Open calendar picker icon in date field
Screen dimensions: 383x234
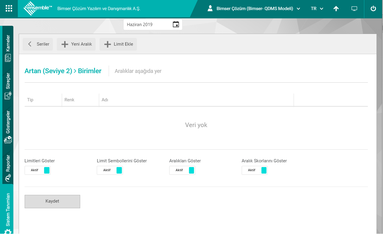176,25
